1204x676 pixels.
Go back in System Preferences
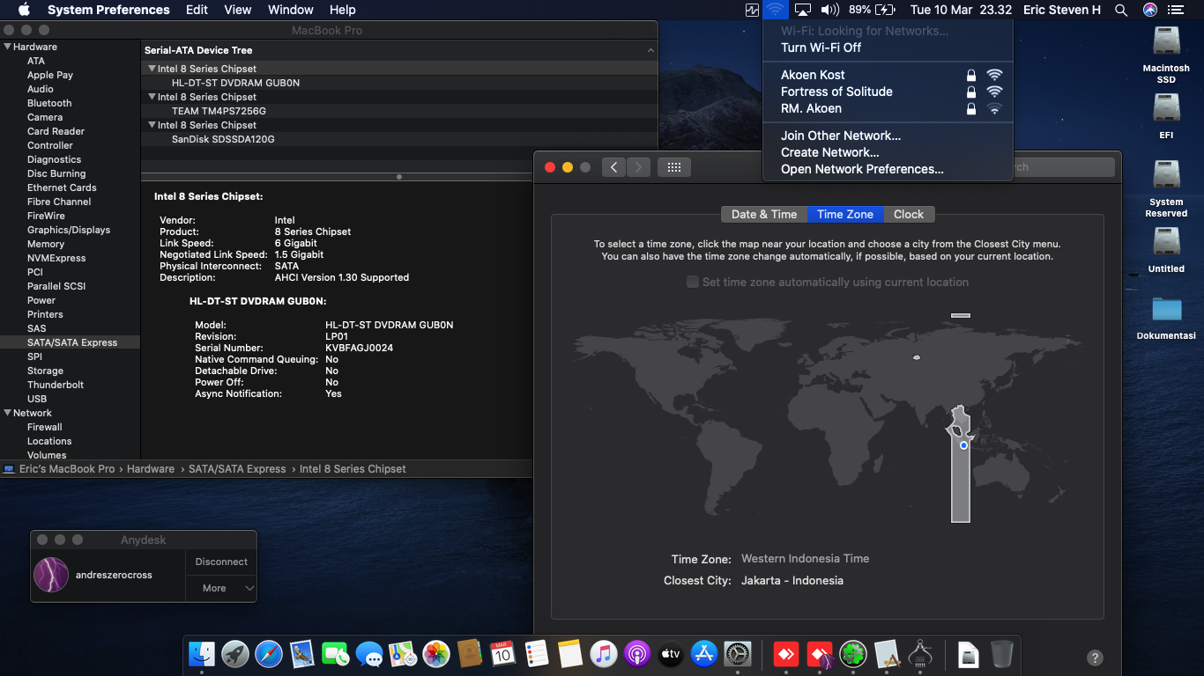(x=614, y=167)
